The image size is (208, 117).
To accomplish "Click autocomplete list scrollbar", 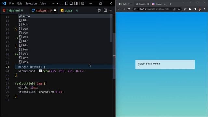I will [x=111, y=28].
